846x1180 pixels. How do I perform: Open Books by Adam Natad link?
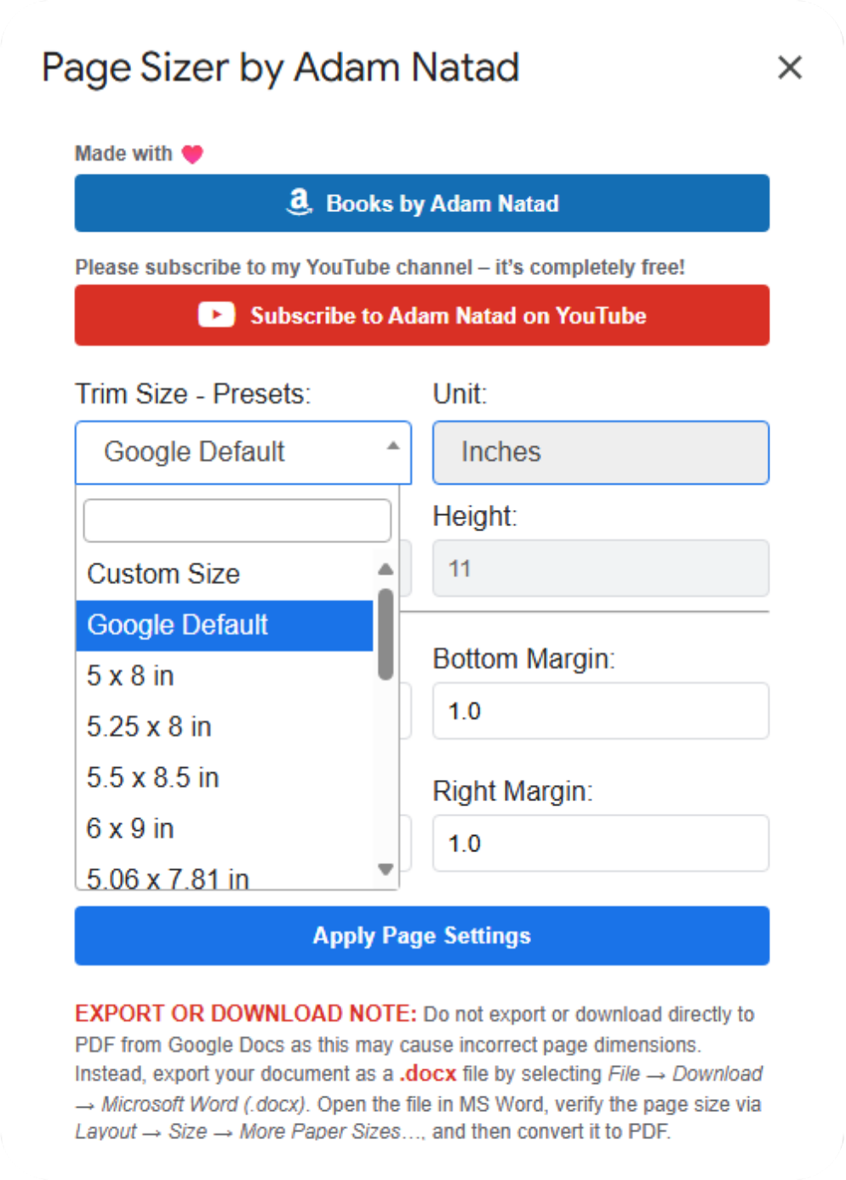pyautogui.click(x=421, y=203)
